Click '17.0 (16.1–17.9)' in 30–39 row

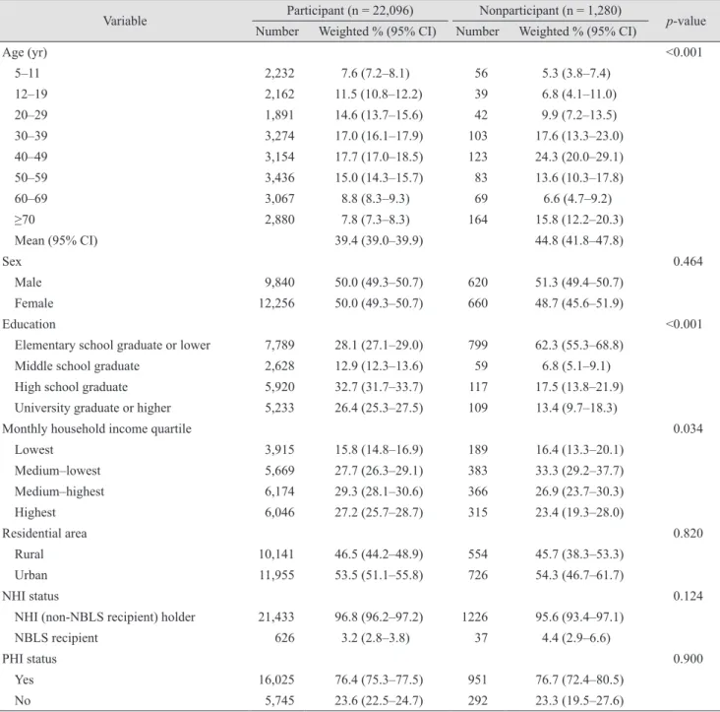click(379, 136)
